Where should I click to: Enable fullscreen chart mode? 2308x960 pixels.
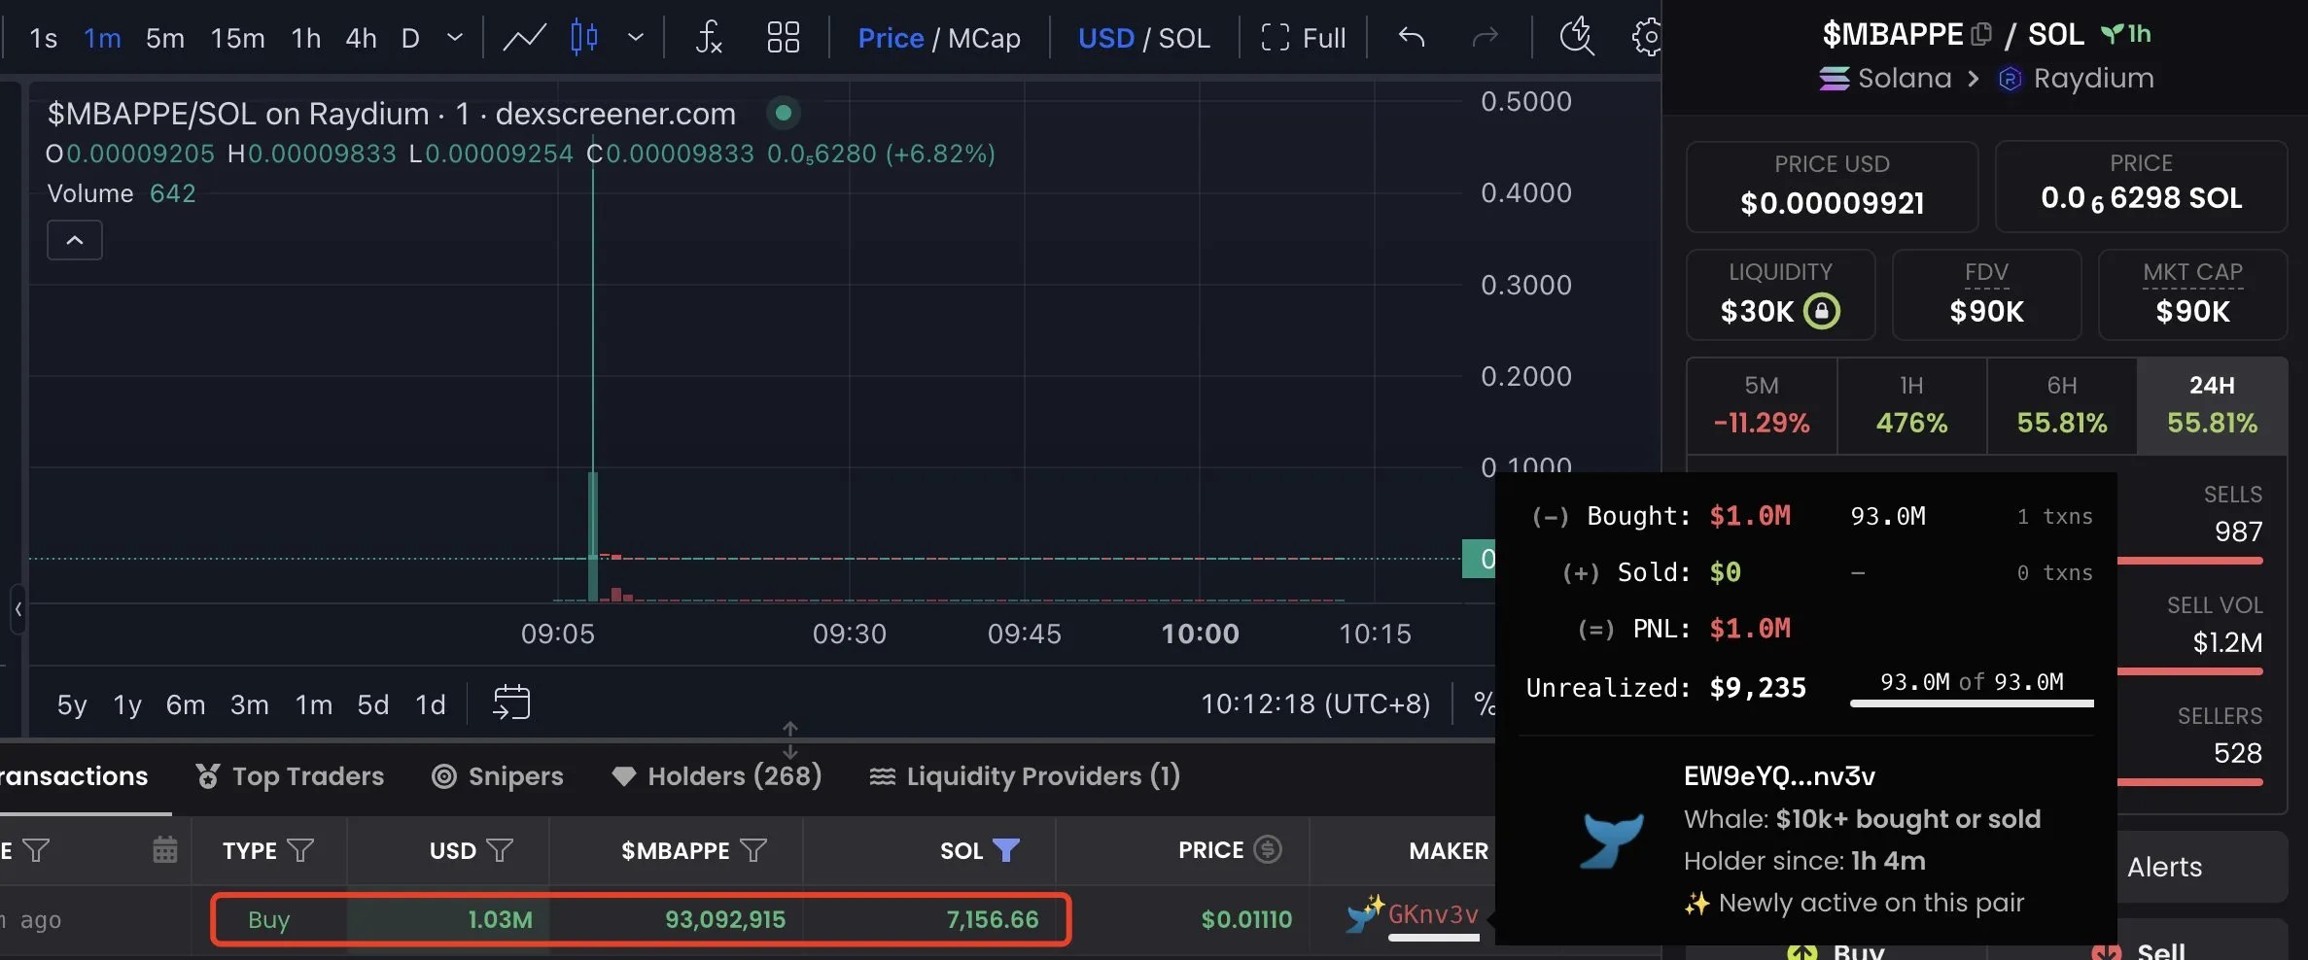tap(1303, 37)
